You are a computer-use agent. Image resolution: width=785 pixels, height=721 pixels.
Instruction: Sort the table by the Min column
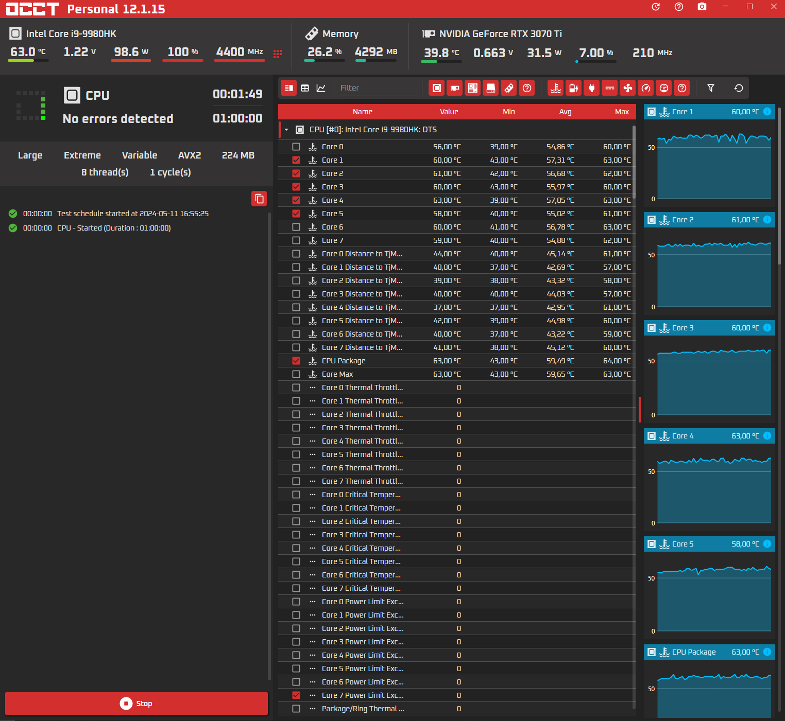pyautogui.click(x=509, y=112)
